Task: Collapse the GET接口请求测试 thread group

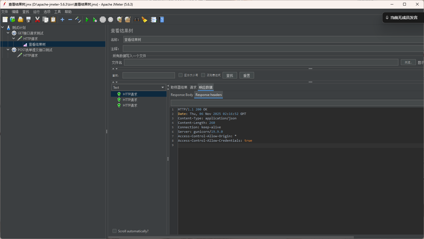Action: point(8,33)
